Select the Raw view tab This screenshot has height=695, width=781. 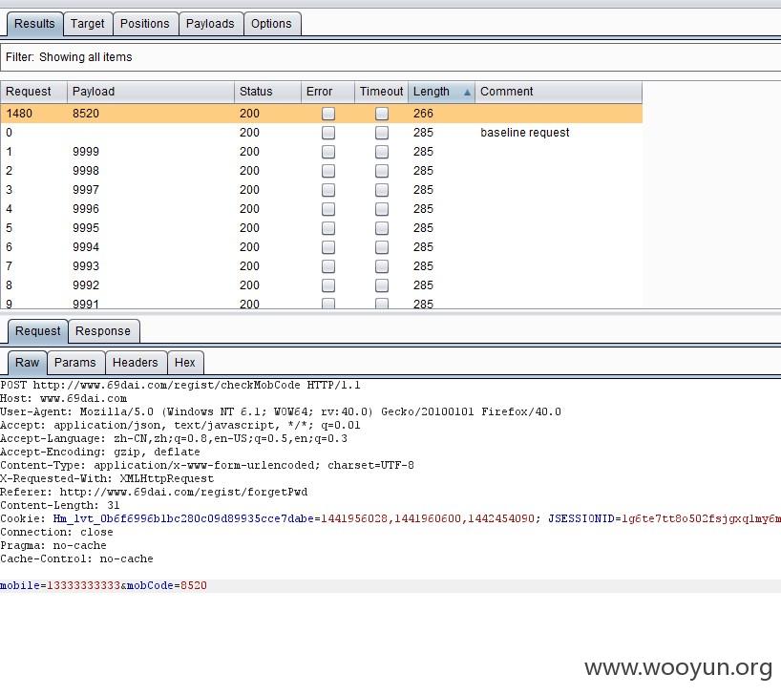point(28,363)
